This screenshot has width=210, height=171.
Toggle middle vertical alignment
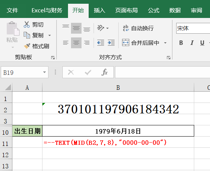(76, 28)
